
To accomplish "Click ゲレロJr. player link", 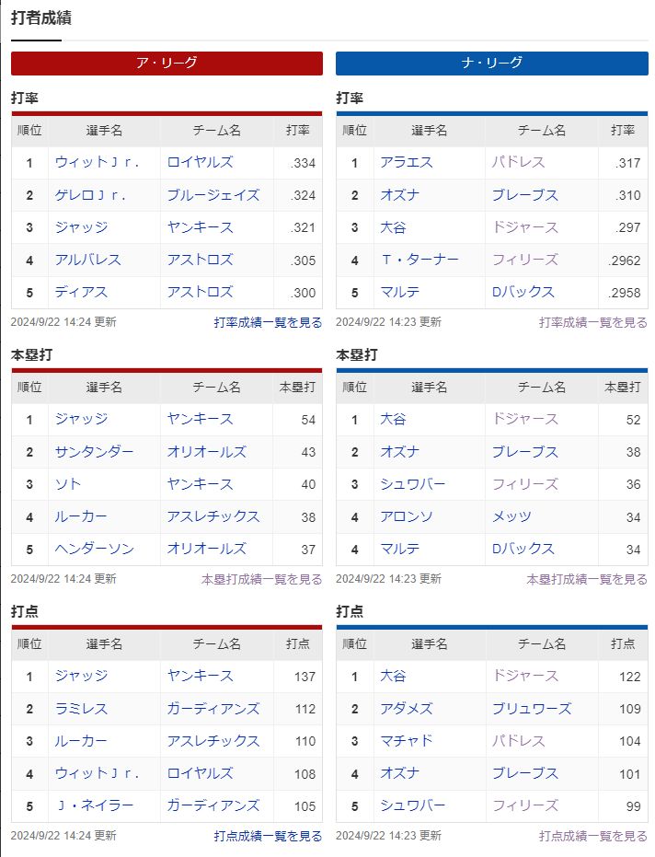I will click(x=90, y=195).
